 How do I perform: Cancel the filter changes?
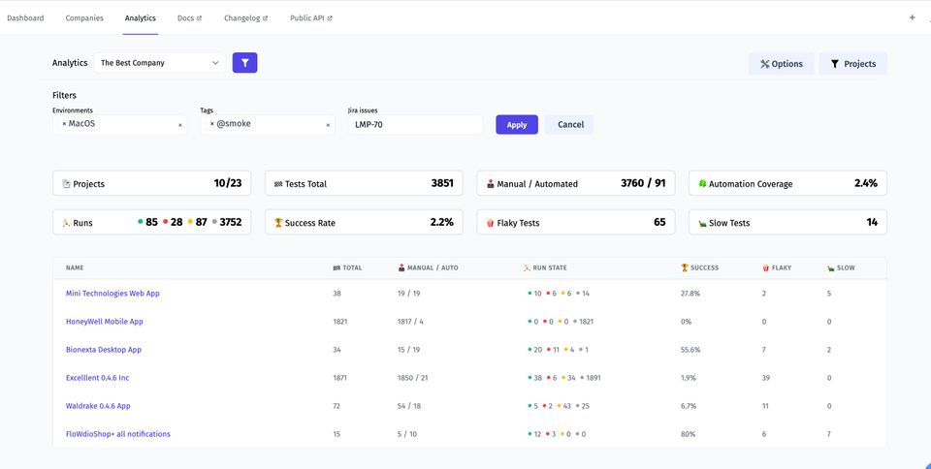(570, 124)
